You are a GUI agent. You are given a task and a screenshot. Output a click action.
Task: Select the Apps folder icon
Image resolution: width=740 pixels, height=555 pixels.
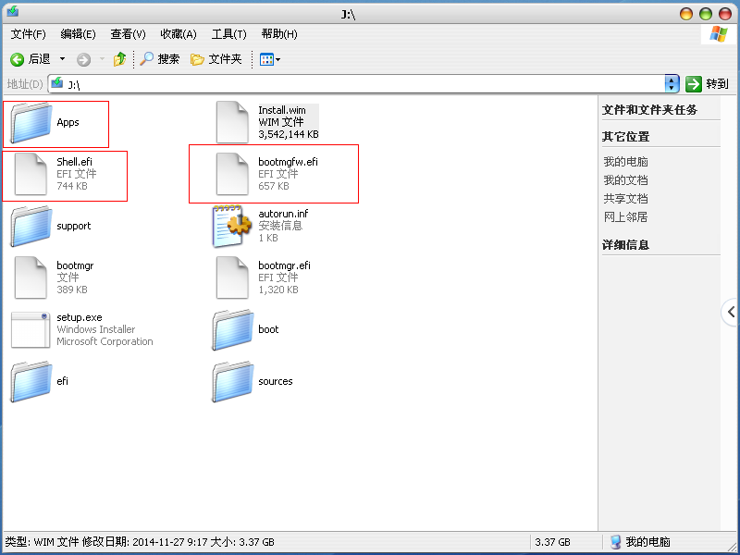point(31,123)
